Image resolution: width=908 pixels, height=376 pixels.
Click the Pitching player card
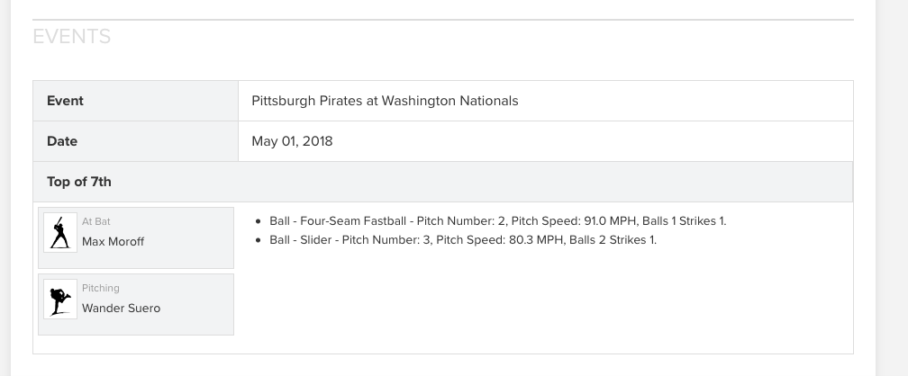click(x=136, y=304)
